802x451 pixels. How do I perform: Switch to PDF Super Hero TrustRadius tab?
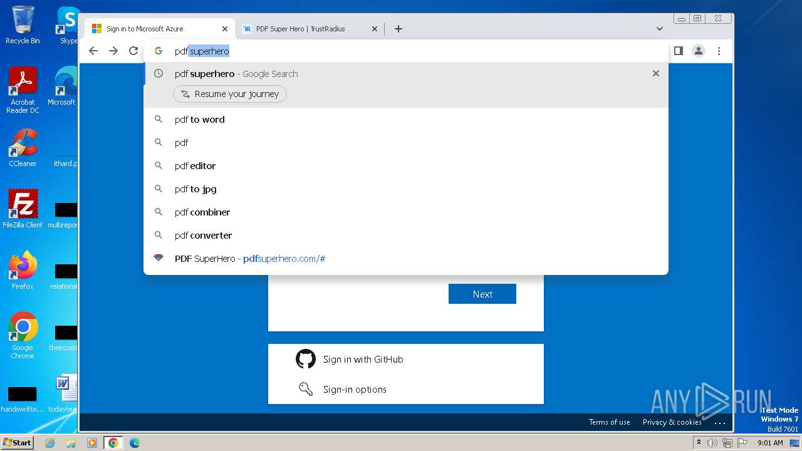pos(310,29)
